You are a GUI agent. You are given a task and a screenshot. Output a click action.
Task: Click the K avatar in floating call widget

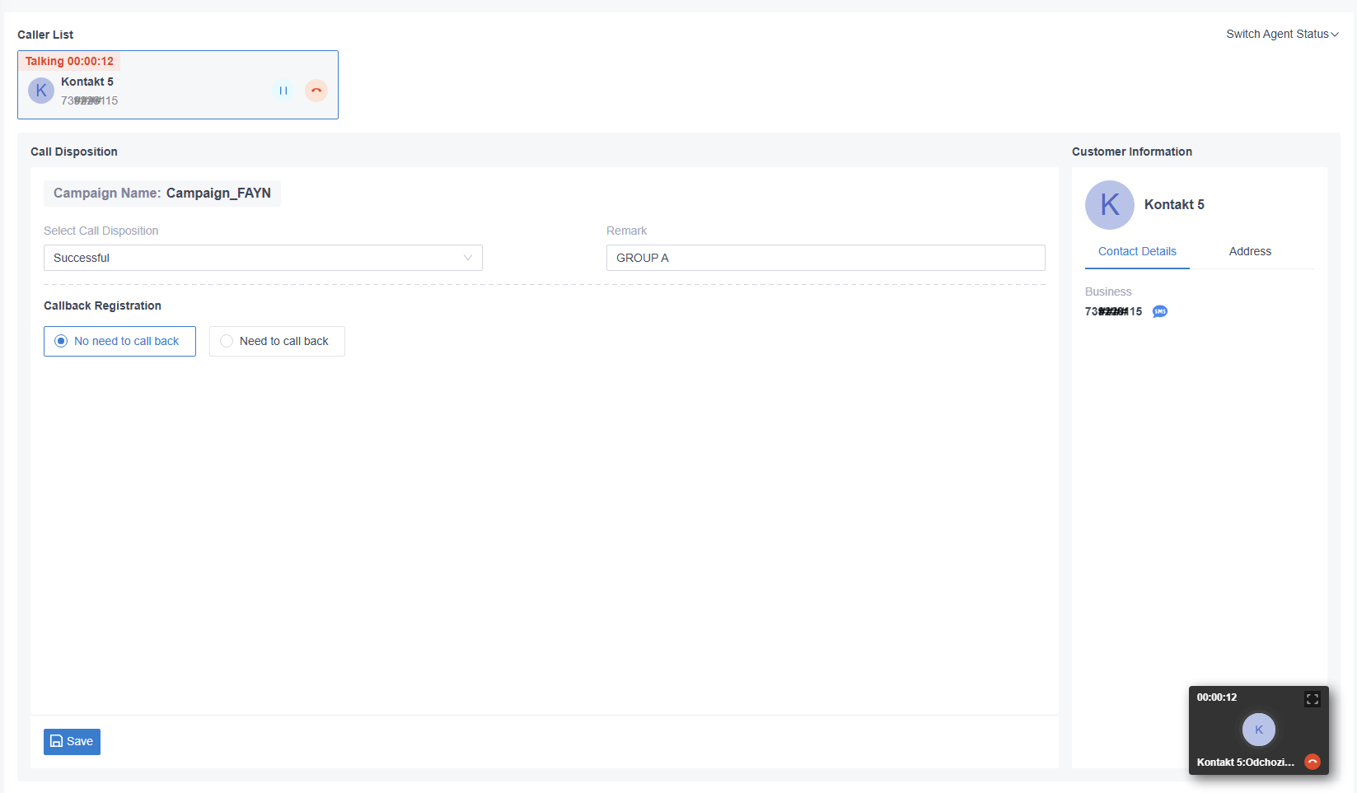1259,730
